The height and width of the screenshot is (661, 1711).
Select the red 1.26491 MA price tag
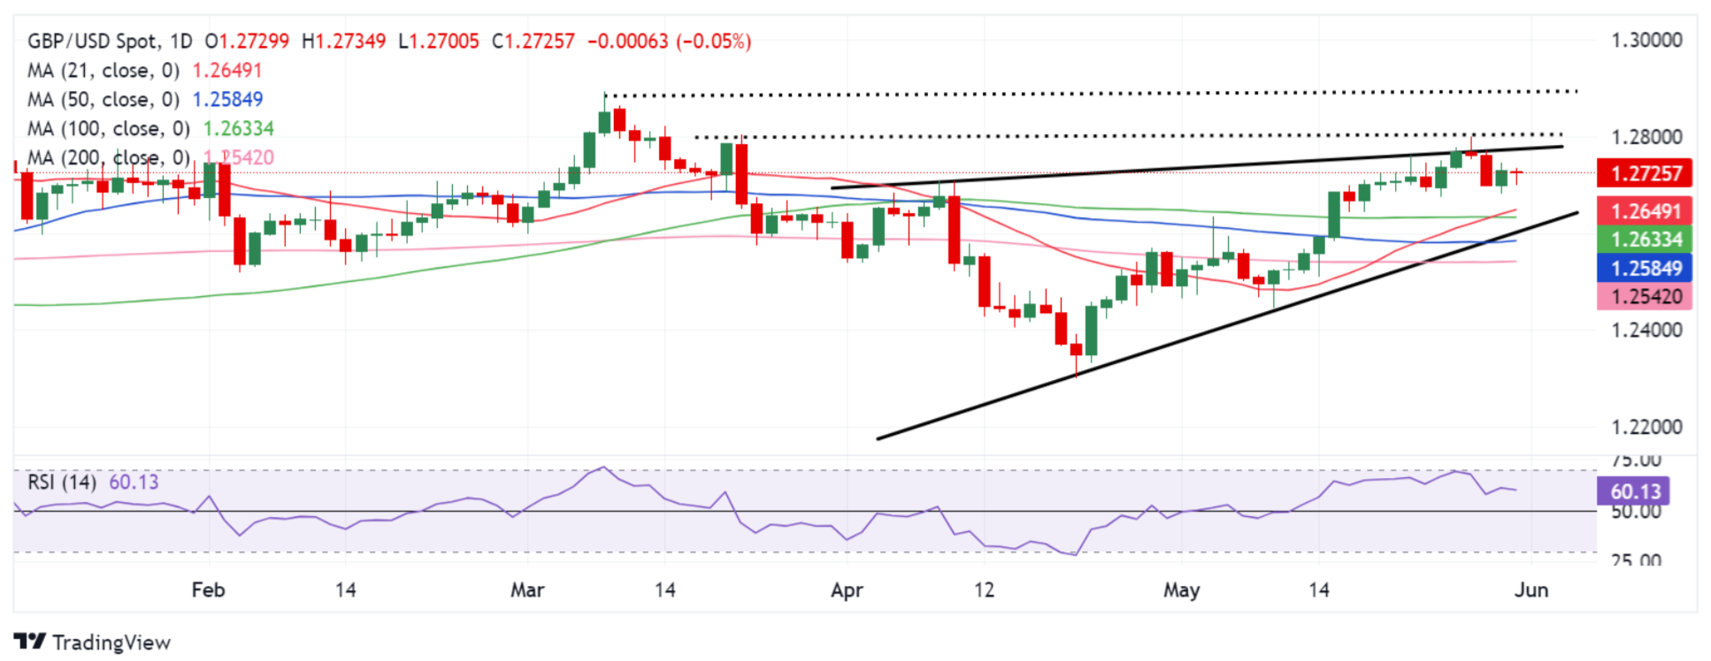pos(1644,211)
